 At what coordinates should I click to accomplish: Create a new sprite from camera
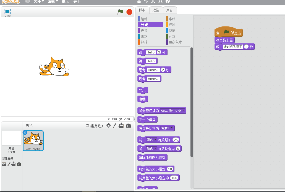[128, 126]
